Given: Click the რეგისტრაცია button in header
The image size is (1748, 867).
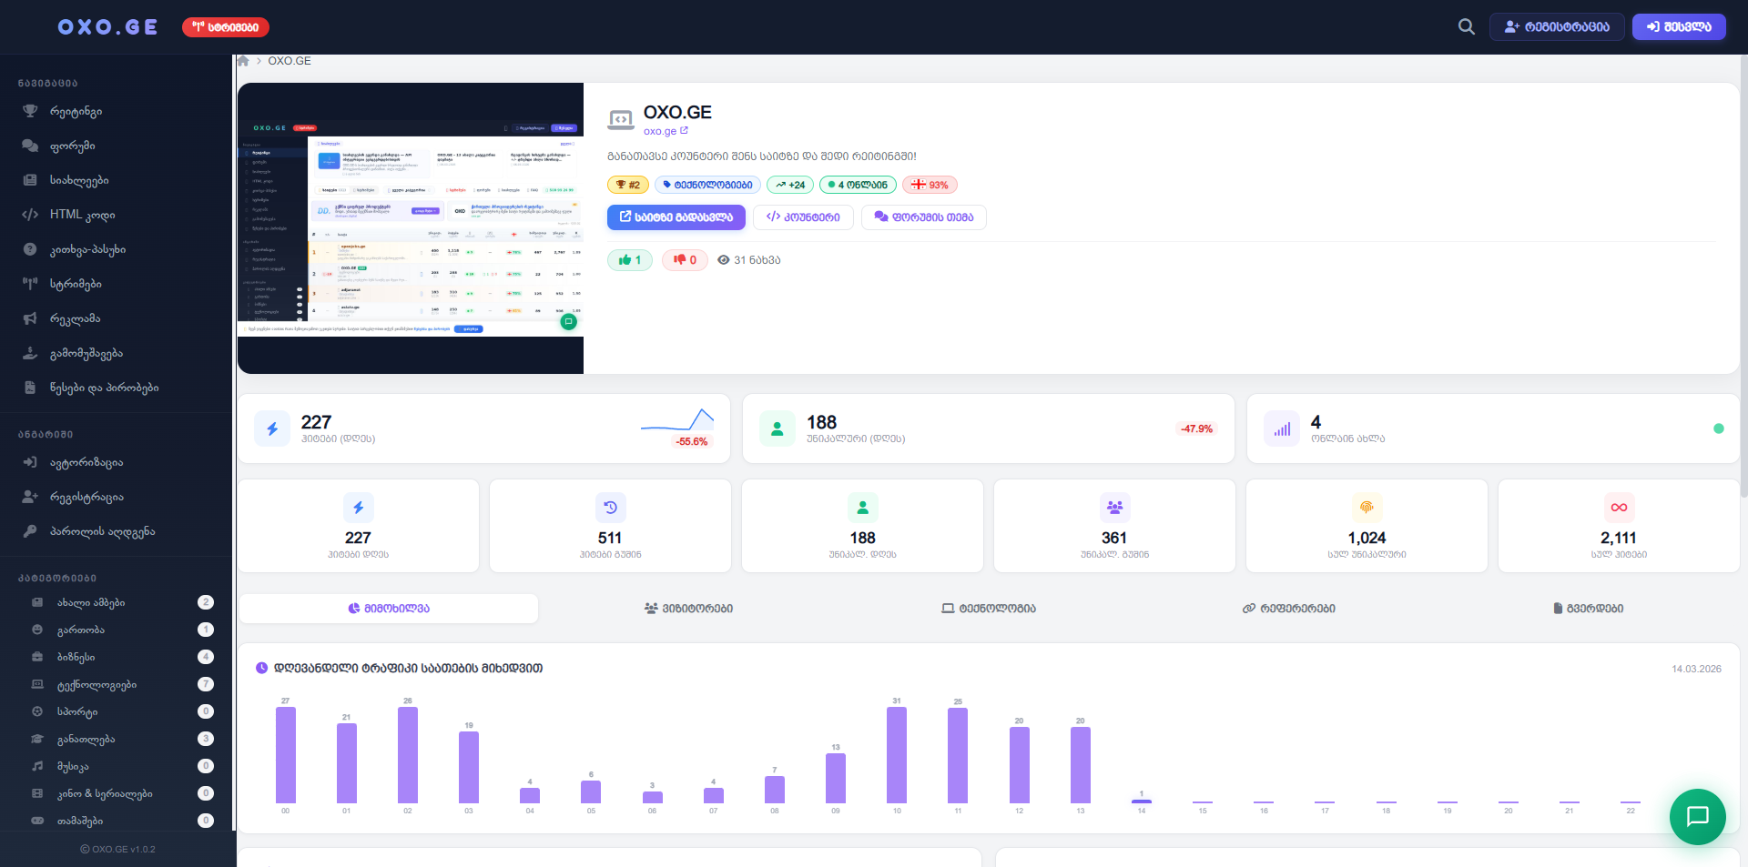Looking at the screenshot, I should (1556, 27).
